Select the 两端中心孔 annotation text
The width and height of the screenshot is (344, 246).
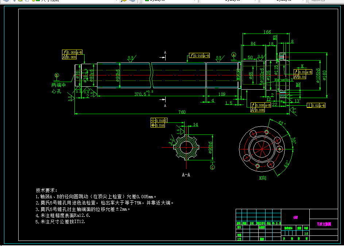pyautogui.click(x=58, y=88)
